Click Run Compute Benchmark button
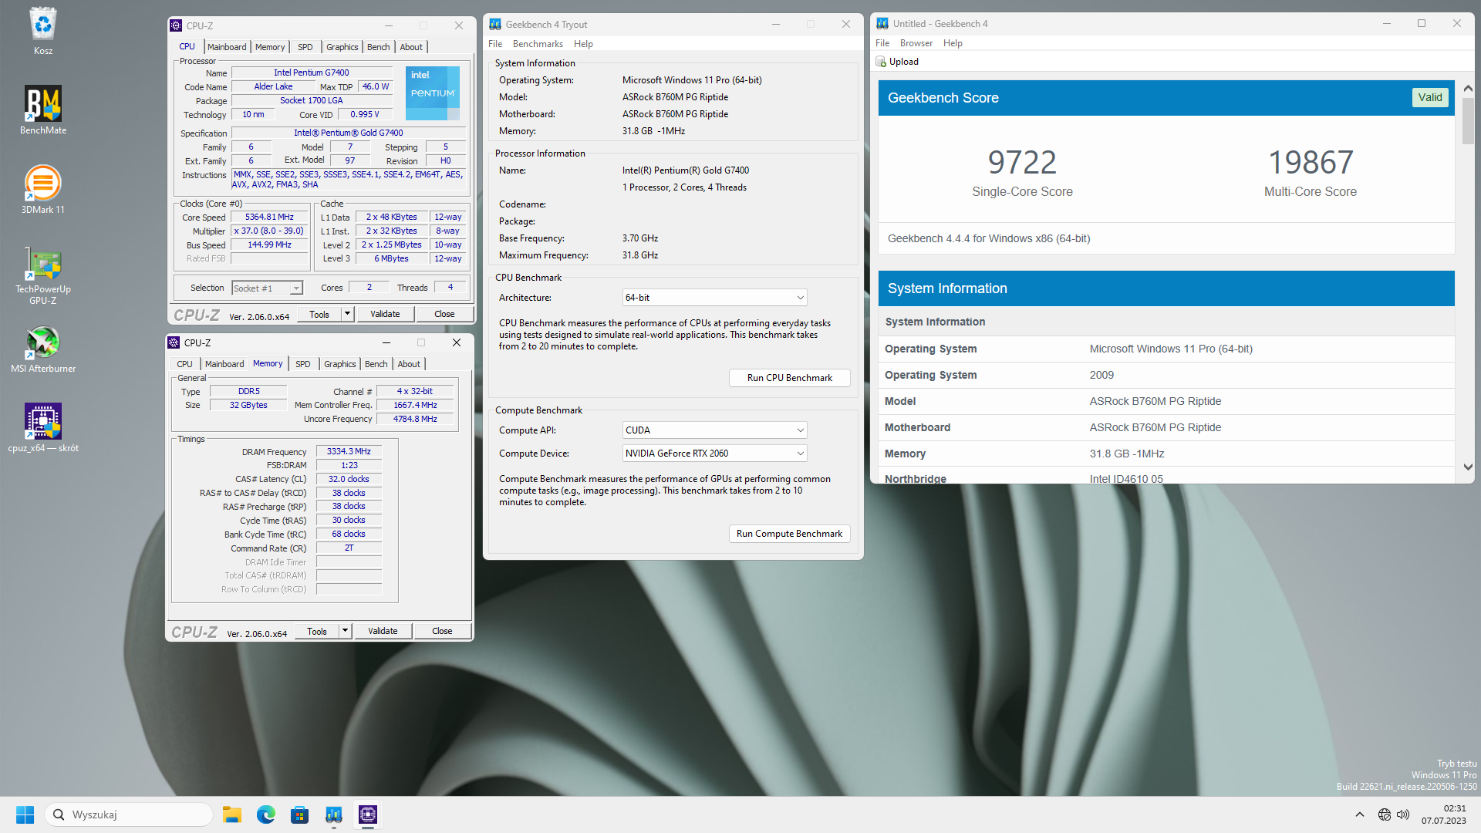The width and height of the screenshot is (1481, 833). point(790,534)
